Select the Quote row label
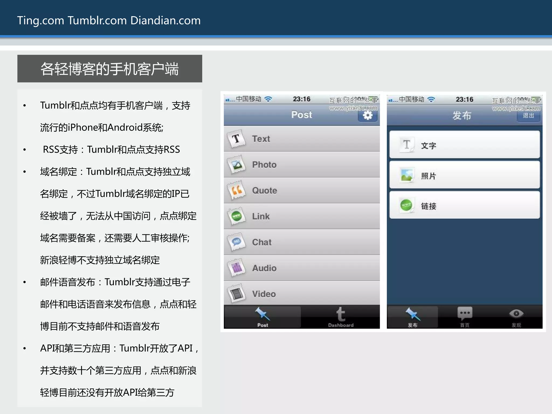This screenshot has width=552, height=414. pos(265,191)
